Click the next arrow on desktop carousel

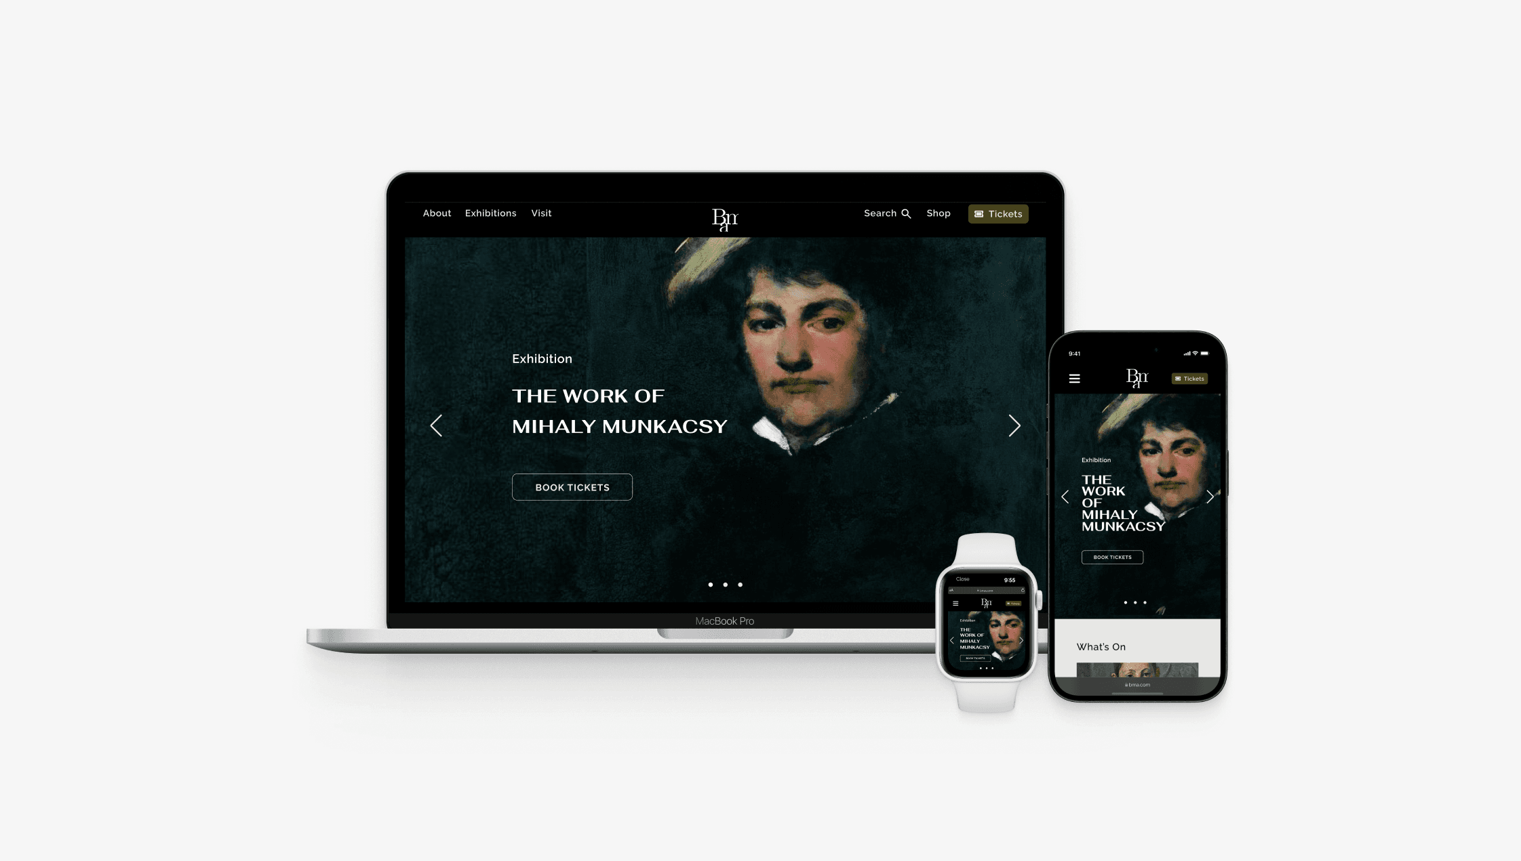click(1014, 425)
